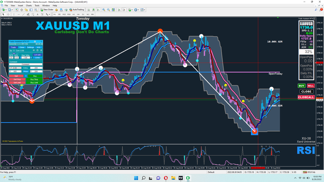Click the red CLOSEALL button
This screenshot has height=182, width=324.
click(306, 97)
